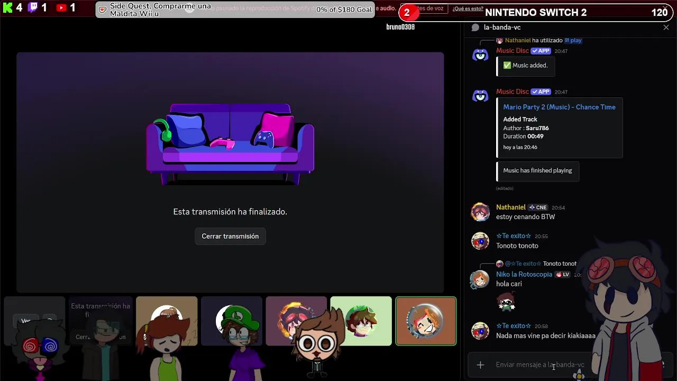Click the '¿Qué es esto?' link at top
This screenshot has height=381, width=677.
468,8
